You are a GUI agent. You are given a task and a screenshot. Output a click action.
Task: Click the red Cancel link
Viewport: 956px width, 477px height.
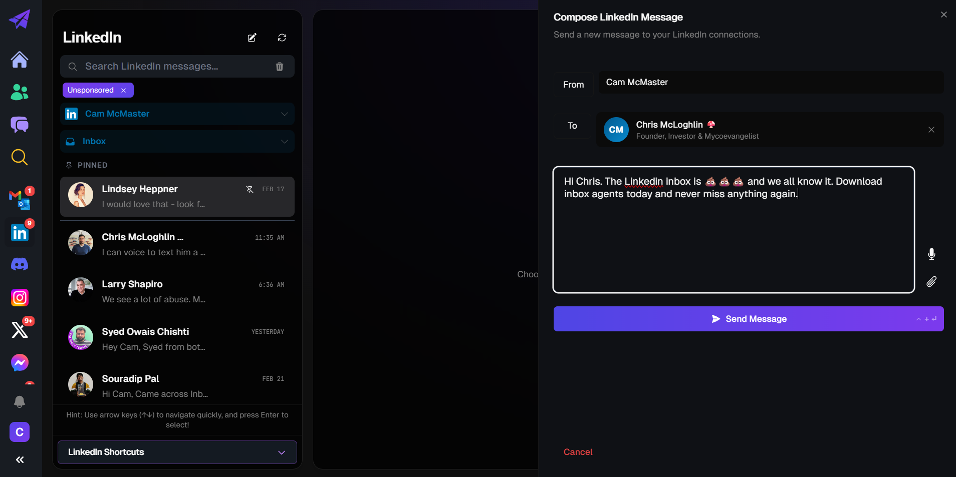pyautogui.click(x=578, y=452)
